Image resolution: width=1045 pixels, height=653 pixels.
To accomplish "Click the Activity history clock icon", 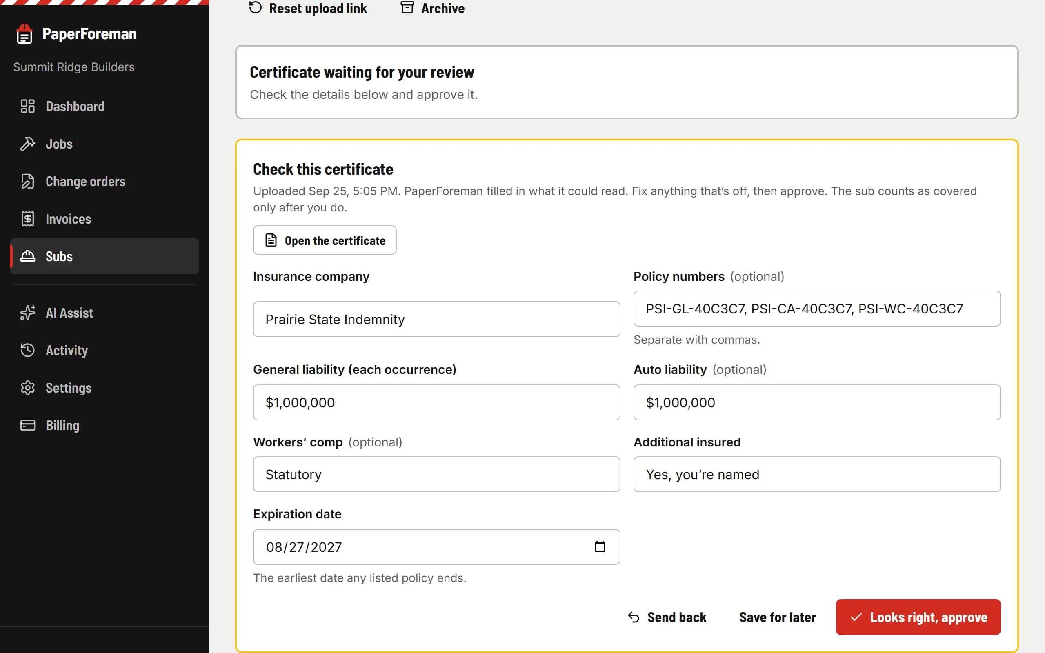I will [x=28, y=350].
